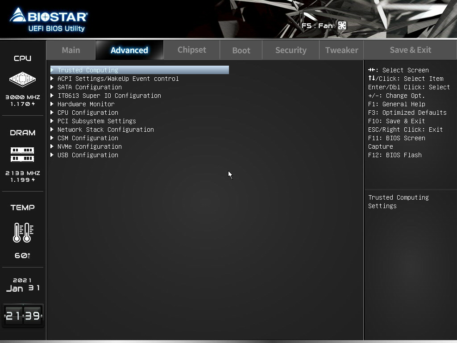Open USB Configuration entry
Image resolution: width=457 pixels, height=343 pixels.
87,155
